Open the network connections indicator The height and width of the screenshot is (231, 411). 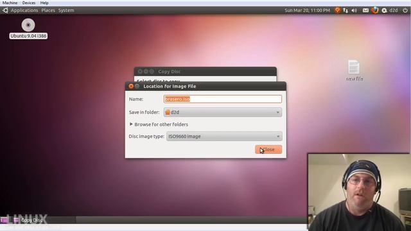tap(345, 10)
